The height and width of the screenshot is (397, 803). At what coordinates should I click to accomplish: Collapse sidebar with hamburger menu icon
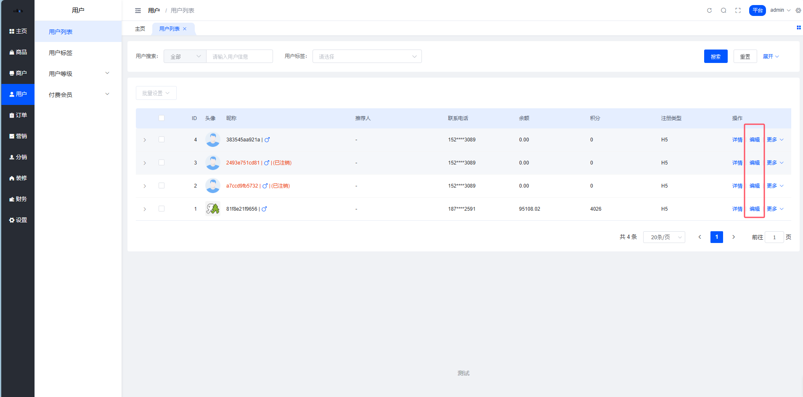138,10
